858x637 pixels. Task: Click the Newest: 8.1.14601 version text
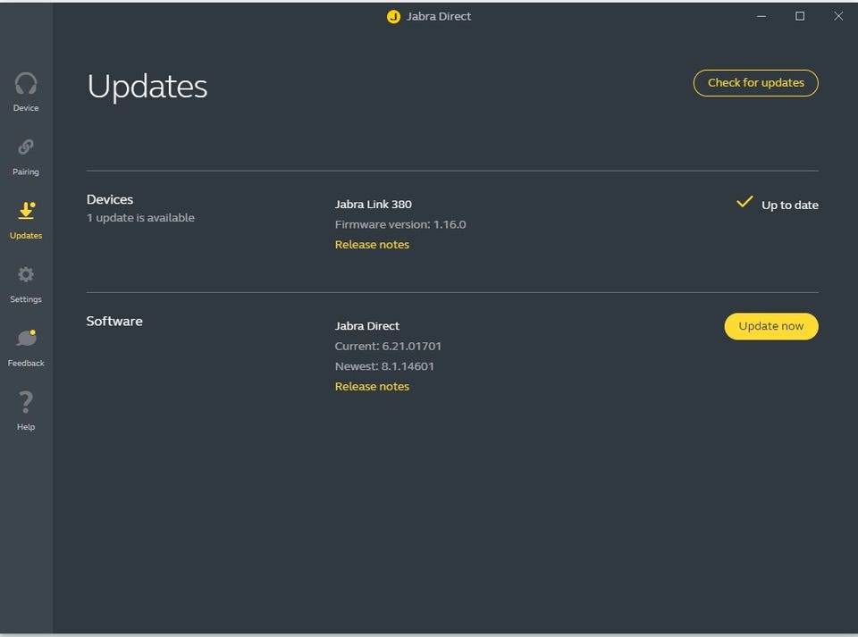(x=384, y=365)
